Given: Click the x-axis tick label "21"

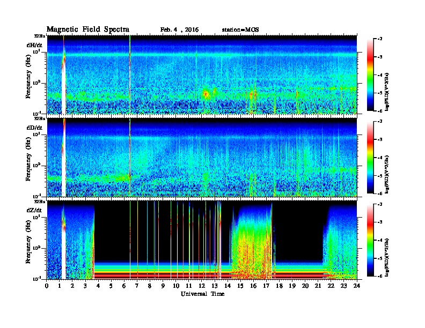Looking at the screenshot, I should [318, 286].
